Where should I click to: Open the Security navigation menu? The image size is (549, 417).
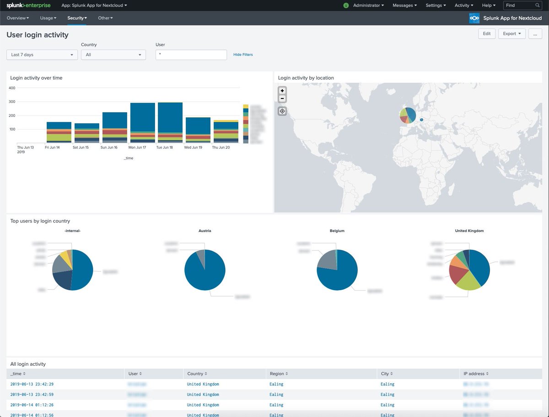77,18
